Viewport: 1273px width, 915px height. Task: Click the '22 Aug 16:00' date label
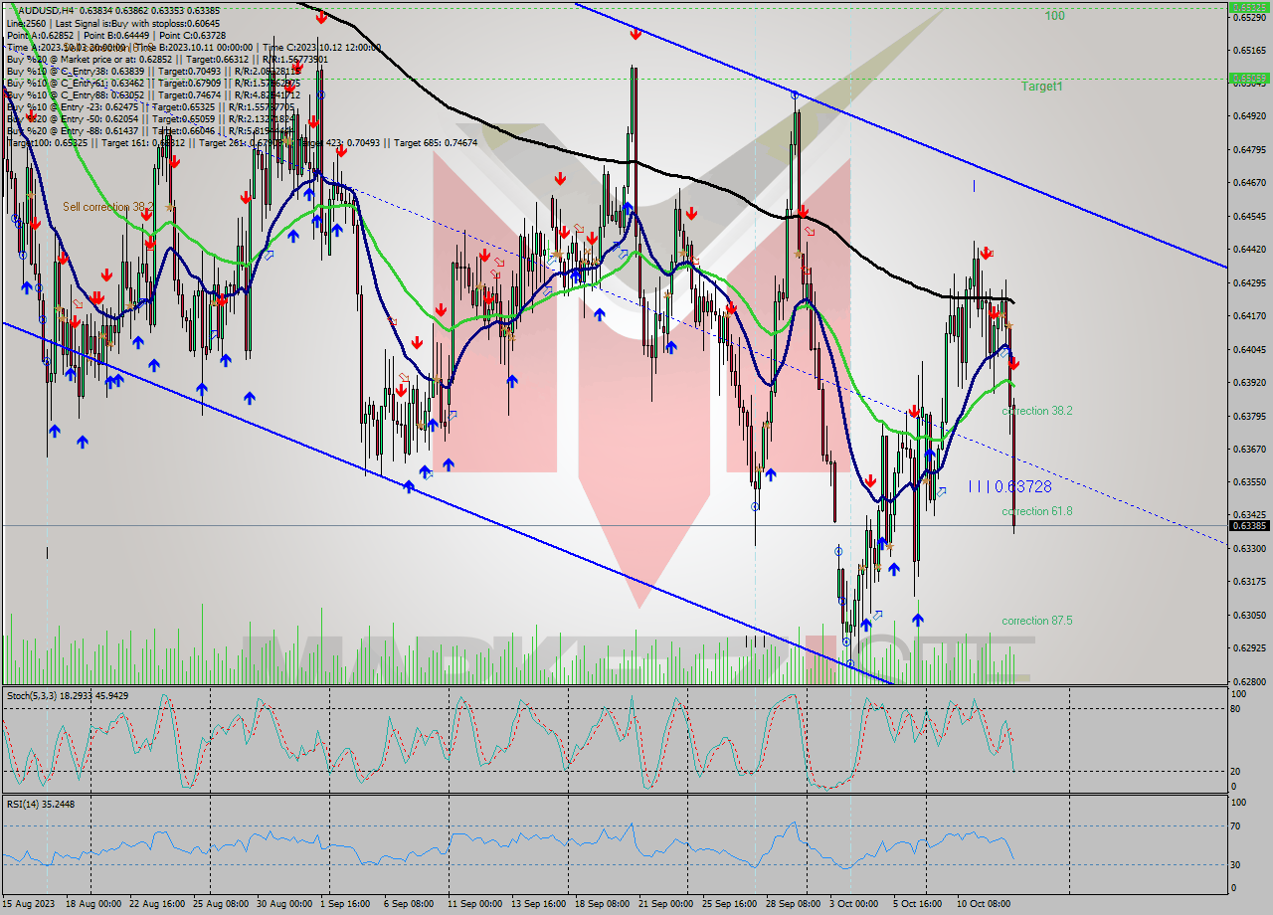158,904
